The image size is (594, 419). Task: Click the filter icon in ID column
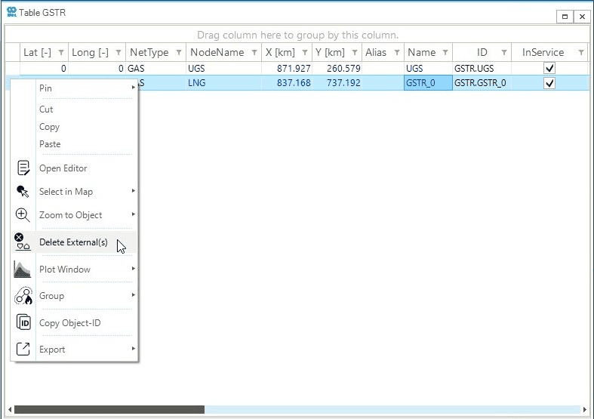[504, 53]
